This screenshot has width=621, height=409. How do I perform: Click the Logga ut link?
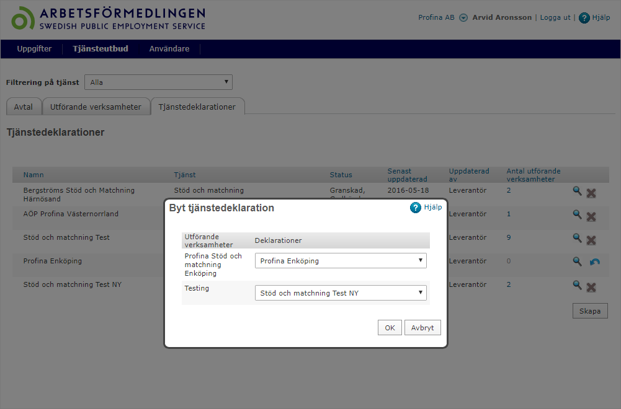pyautogui.click(x=555, y=17)
